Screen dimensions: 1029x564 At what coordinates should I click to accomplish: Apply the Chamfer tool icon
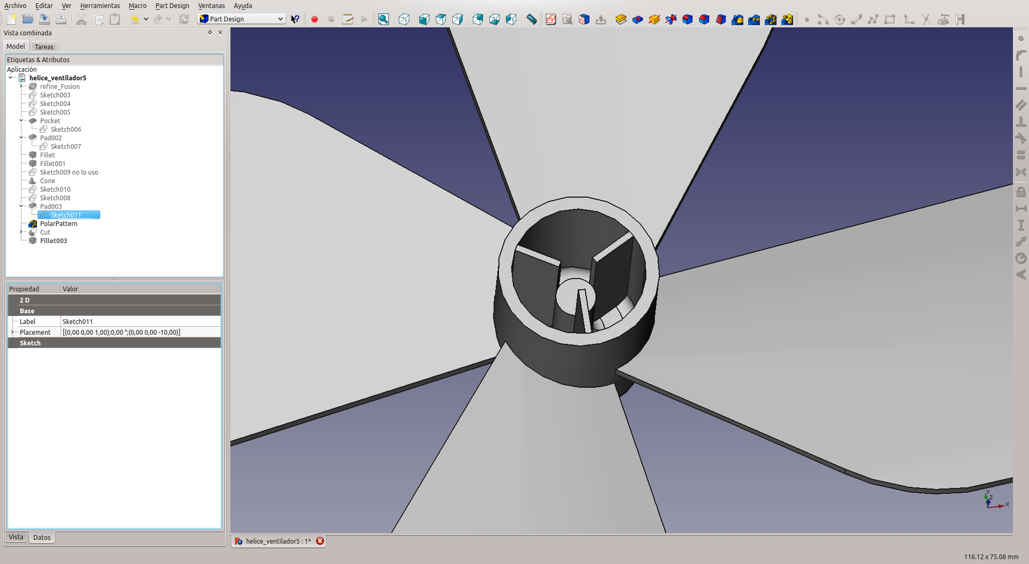coord(704,19)
